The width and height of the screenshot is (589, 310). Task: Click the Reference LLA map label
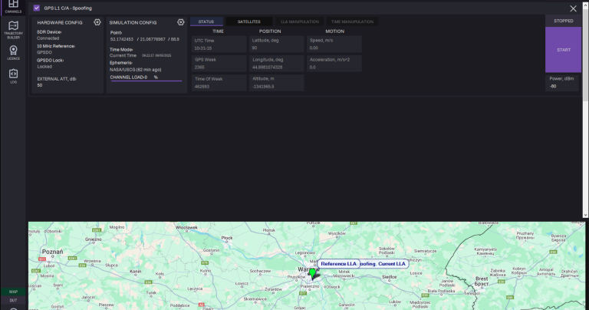[x=338, y=264]
